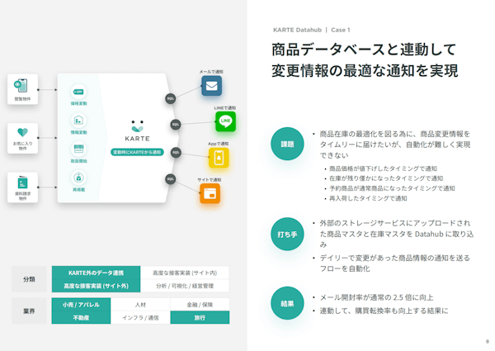This screenshot has height=351, width=495.
Task: Select the 高度な接客実装 (サイト内) cell
Action: (185, 273)
